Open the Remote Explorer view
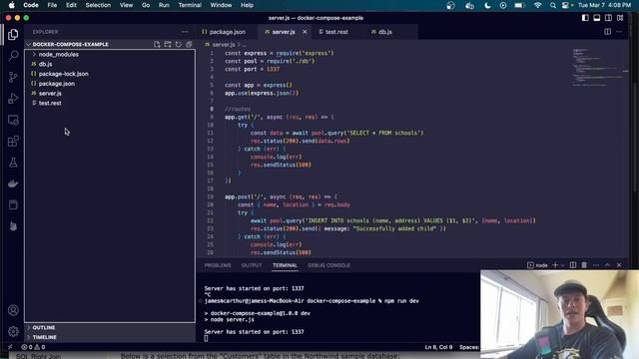The width and height of the screenshot is (639, 359). [x=13, y=120]
